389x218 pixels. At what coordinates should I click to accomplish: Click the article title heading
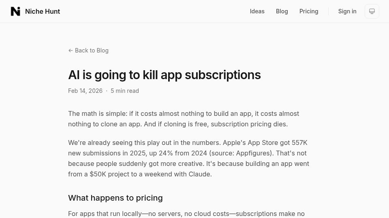(x=165, y=75)
